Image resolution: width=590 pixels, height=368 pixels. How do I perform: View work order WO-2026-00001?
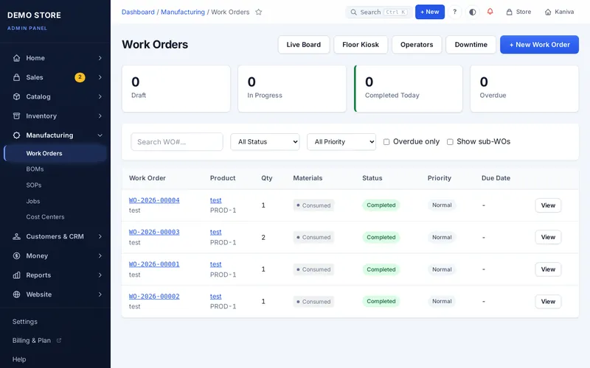548,269
